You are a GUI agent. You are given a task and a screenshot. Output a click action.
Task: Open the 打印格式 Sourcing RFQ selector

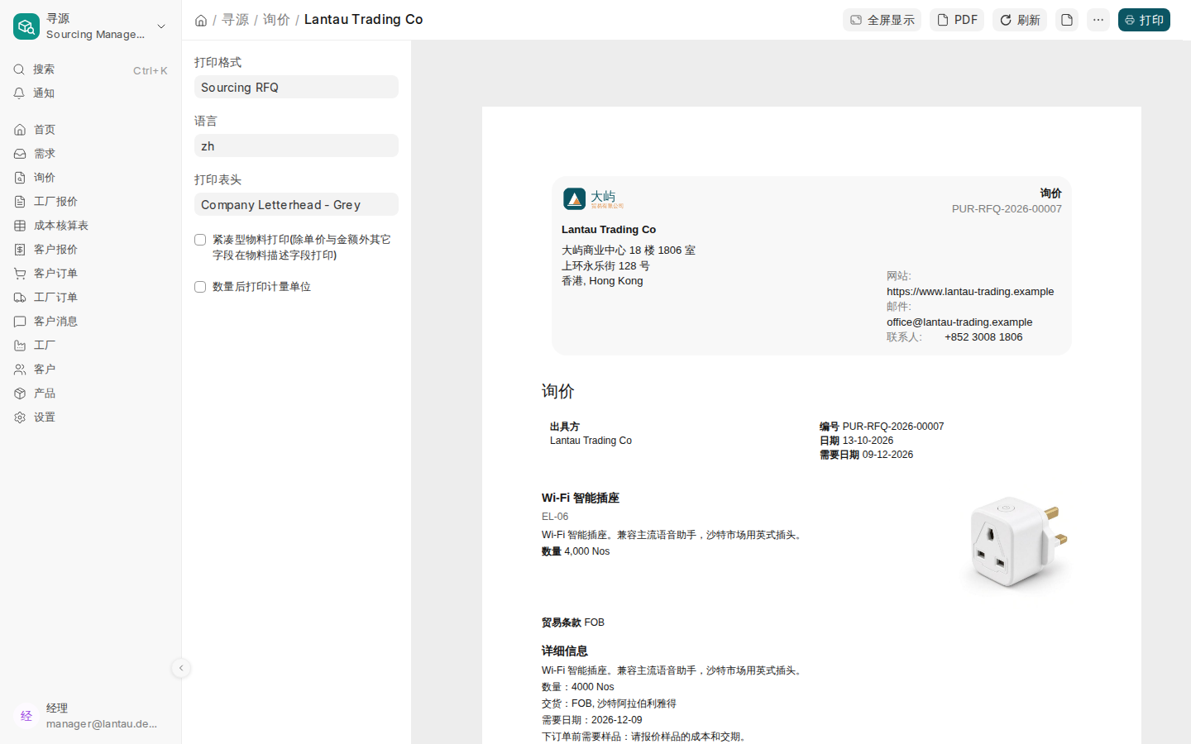[x=296, y=87]
